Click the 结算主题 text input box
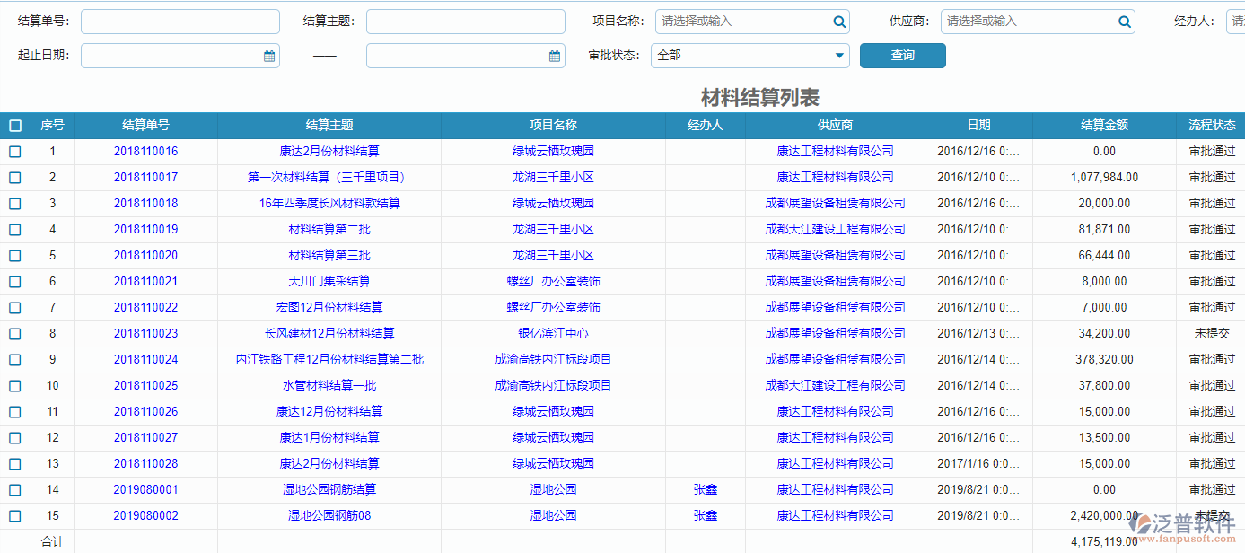The height and width of the screenshot is (553, 1245). click(x=465, y=21)
